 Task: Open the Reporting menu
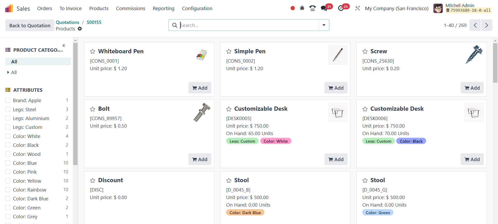(163, 9)
